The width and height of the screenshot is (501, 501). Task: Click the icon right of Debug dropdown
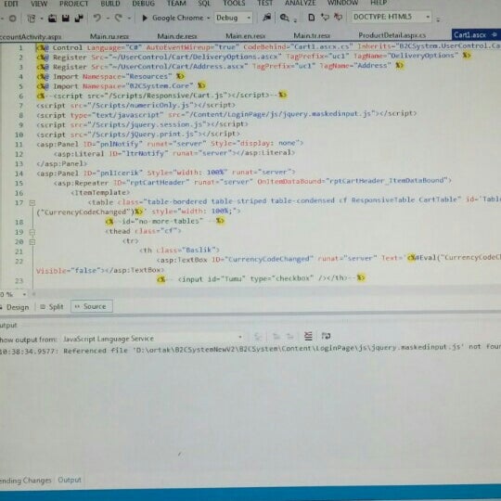pos(267,18)
